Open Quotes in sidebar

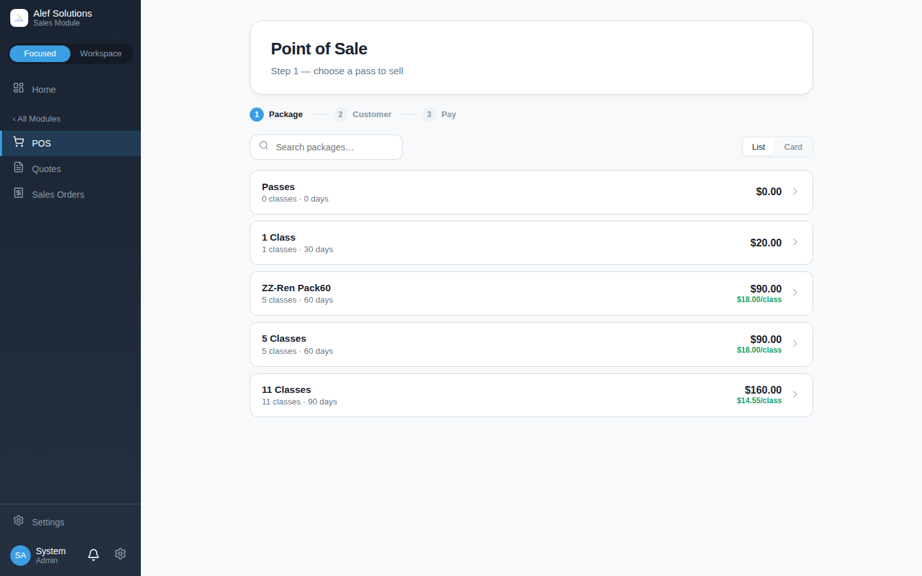tap(70, 169)
